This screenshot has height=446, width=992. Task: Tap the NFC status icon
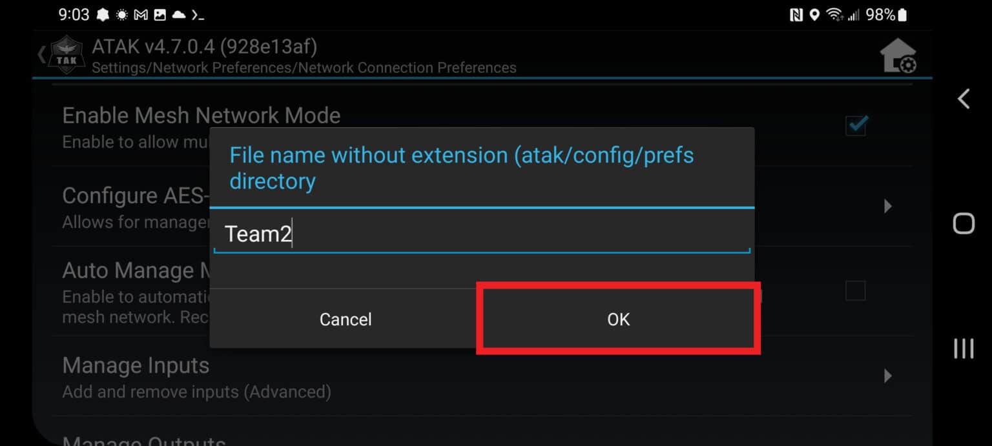pos(796,15)
